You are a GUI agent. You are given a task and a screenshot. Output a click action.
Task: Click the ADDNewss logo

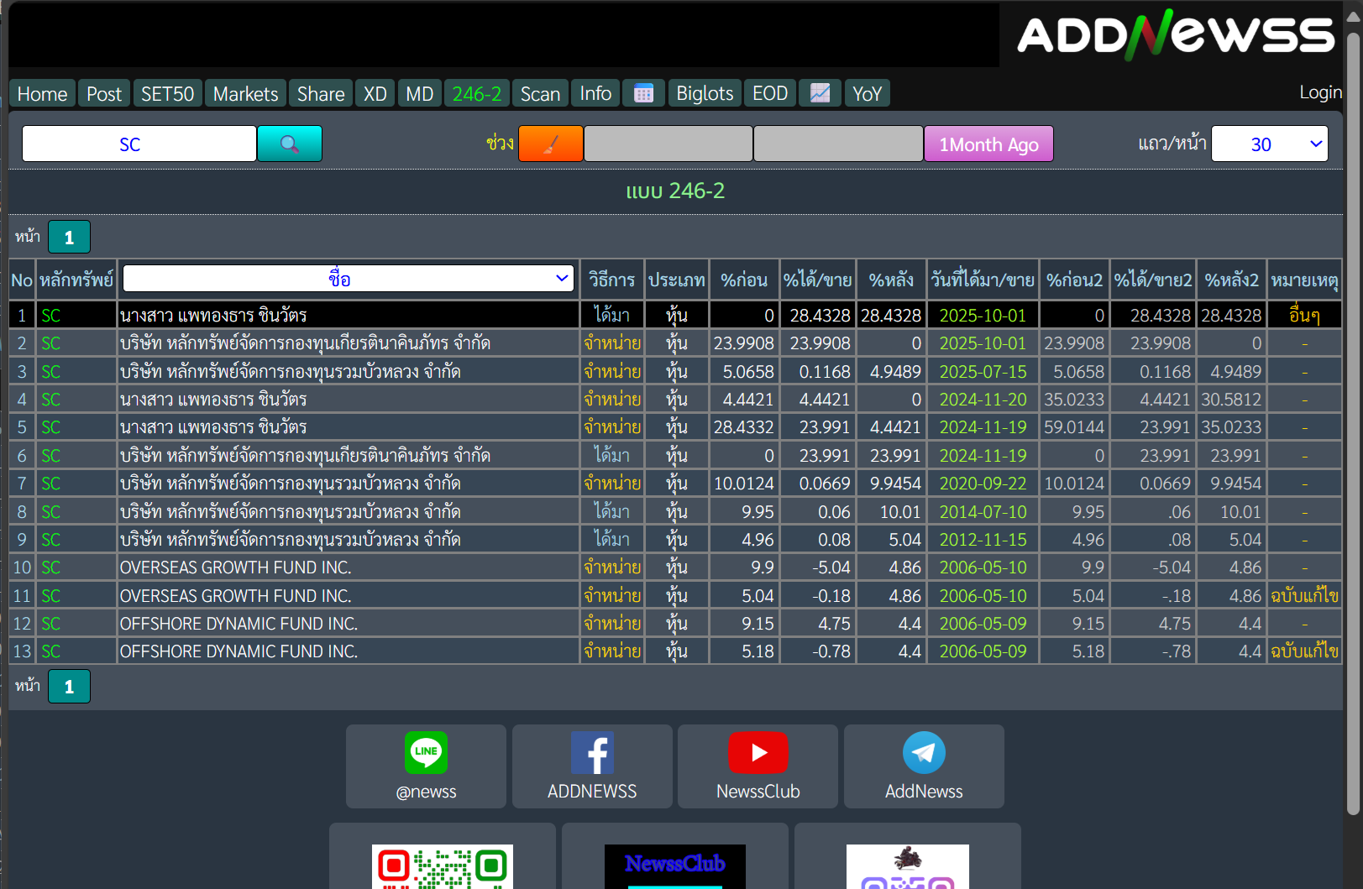click(1174, 35)
